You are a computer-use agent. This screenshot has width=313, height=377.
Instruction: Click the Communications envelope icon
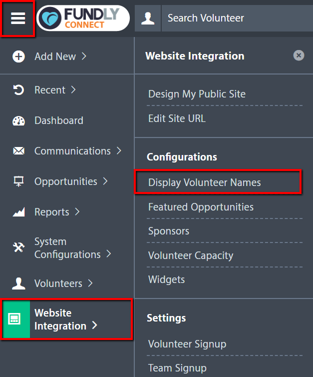coord(18,151)
